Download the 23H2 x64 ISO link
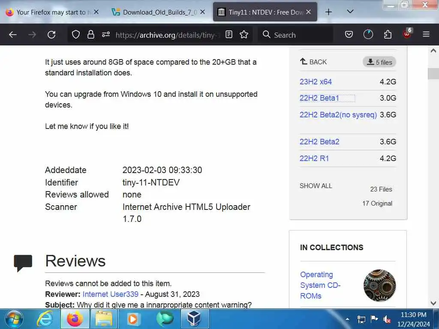 coord(316,82)
